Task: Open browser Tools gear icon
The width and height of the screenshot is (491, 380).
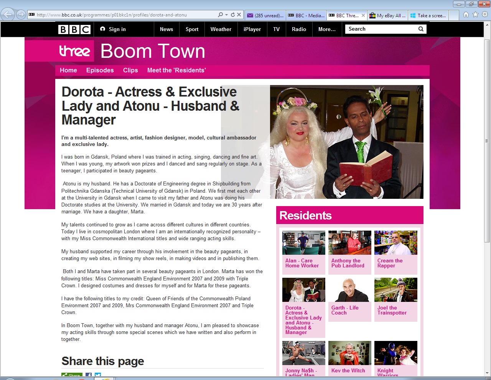Action: point(484,15)
